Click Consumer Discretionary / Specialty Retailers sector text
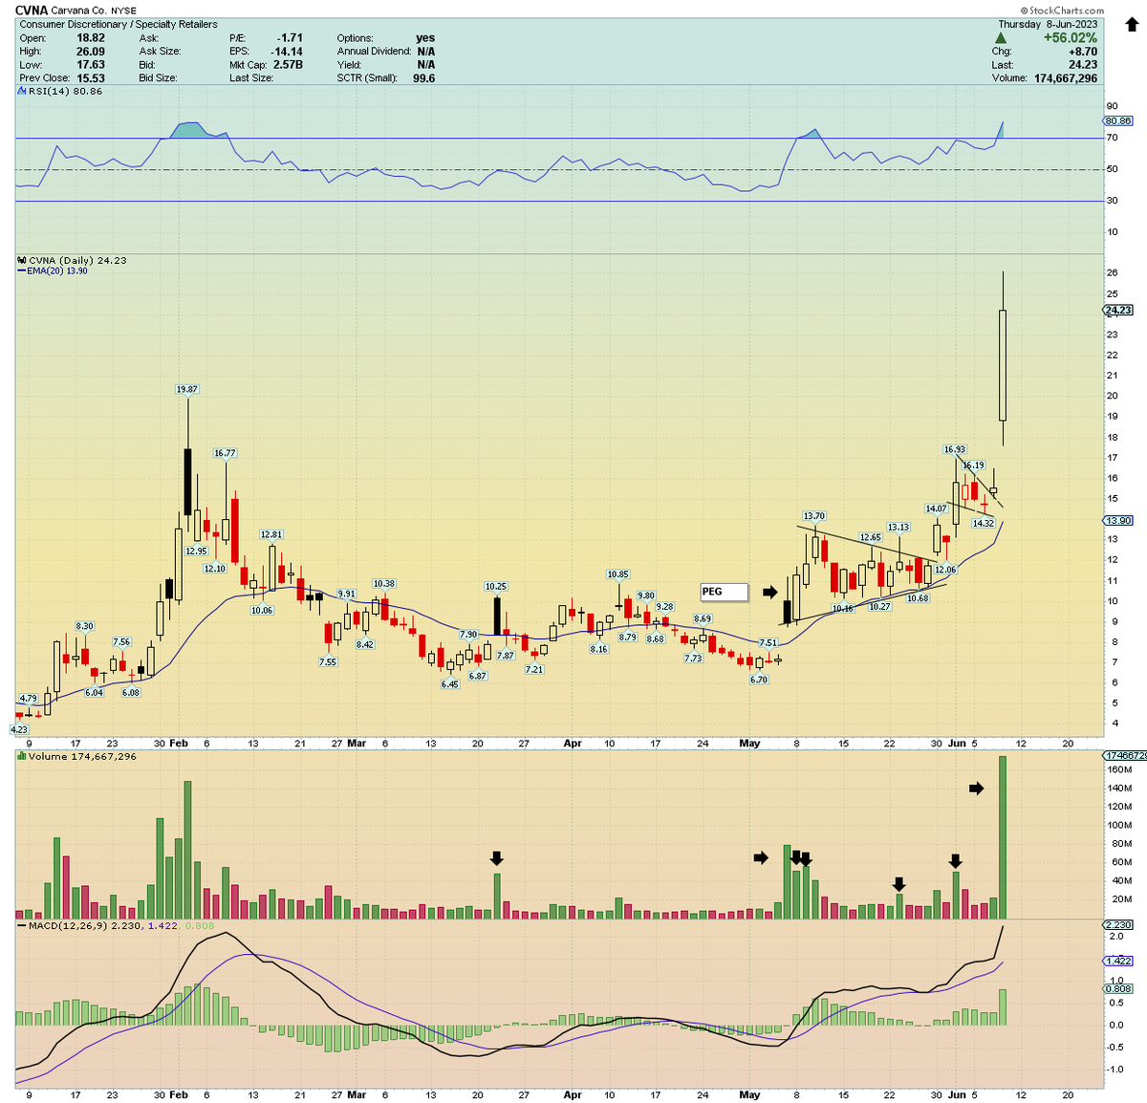The width and height of the screenshot is (1147, 1103). [x=118, y=24]
